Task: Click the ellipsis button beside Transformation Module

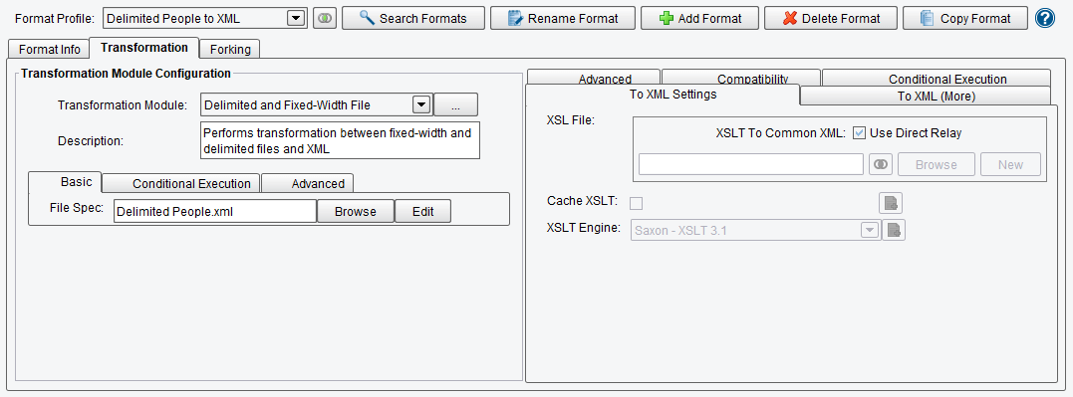Action: (455, 105)
